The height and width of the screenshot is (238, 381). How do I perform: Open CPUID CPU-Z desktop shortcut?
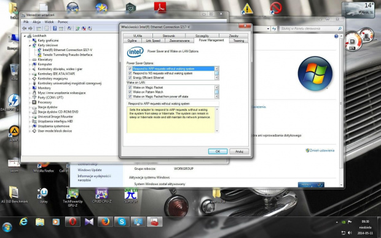point(102,196)
